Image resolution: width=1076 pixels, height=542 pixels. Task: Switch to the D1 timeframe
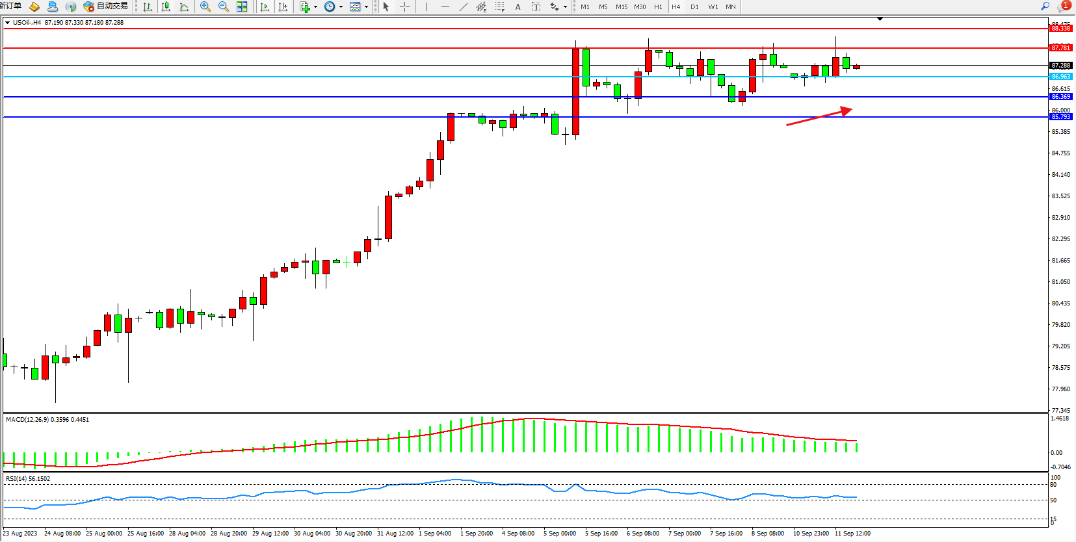(x=694, y=6)
